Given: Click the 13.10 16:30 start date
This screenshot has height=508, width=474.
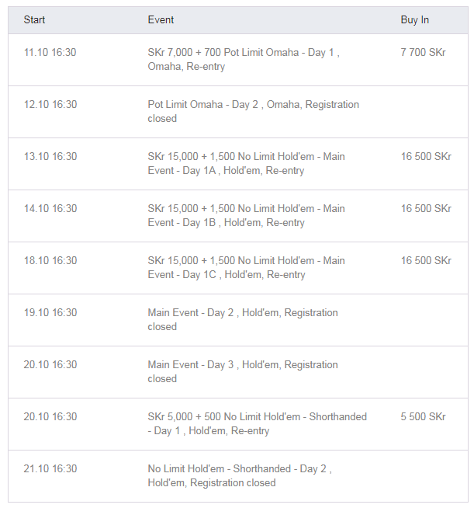Looking at the screenshot, I should [50, 157].
